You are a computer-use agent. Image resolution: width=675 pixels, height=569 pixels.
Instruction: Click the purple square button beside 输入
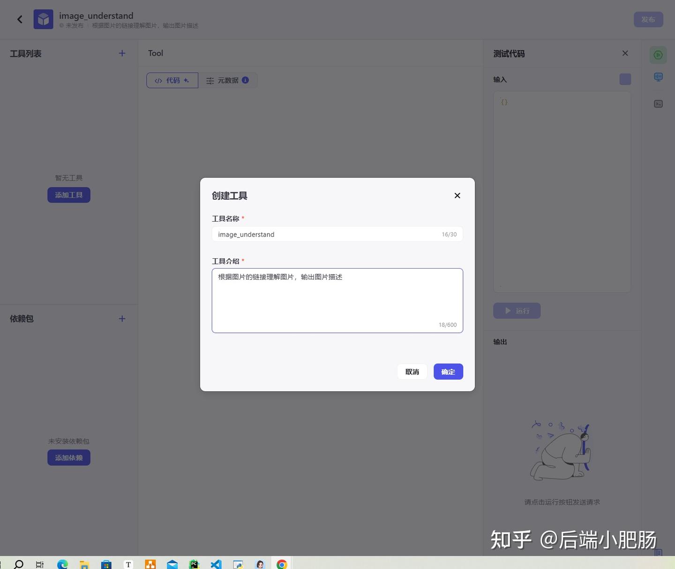625,79
